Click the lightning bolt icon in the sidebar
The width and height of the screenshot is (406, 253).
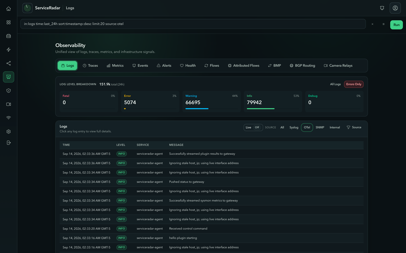9,50
